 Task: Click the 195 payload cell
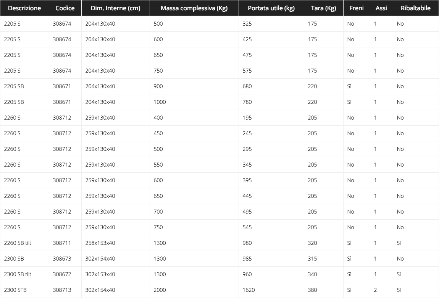247,118
